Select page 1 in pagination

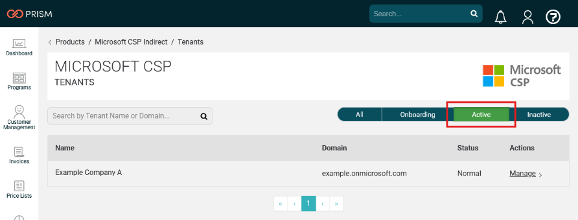tap(309, 203)
